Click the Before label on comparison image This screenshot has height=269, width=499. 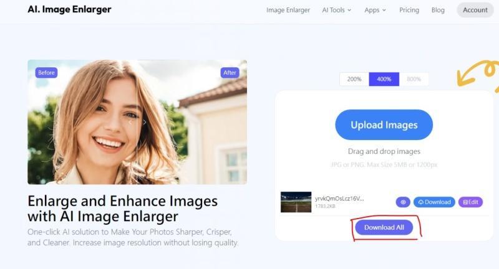tap(46, 73)
